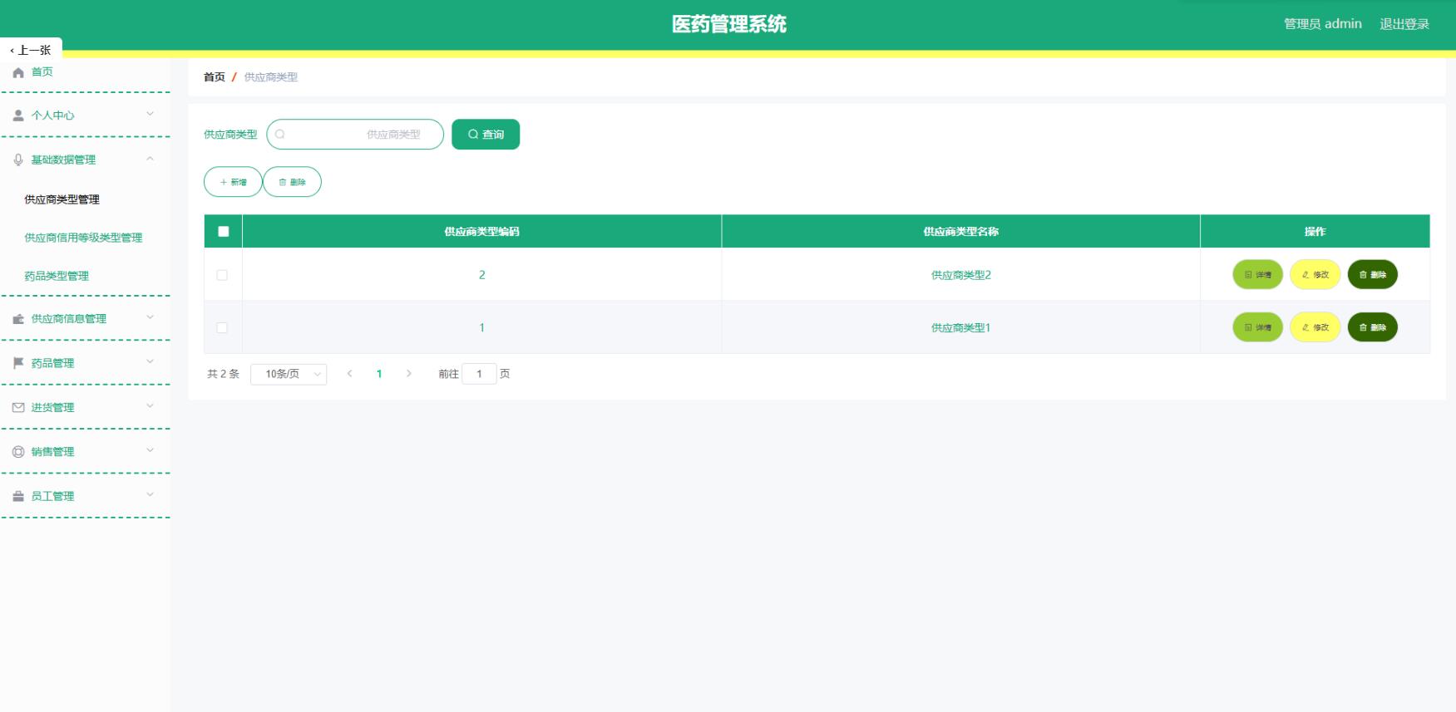1456x712 pixels.
Task: Click the next page arrow in the pagination
Action: pos(408,374)
